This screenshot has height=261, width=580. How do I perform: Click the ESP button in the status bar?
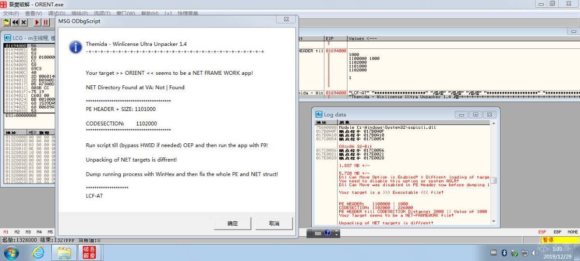542,232
